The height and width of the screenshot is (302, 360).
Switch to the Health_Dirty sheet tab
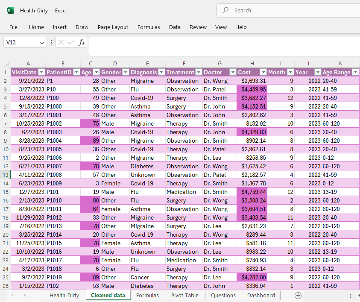64,296
